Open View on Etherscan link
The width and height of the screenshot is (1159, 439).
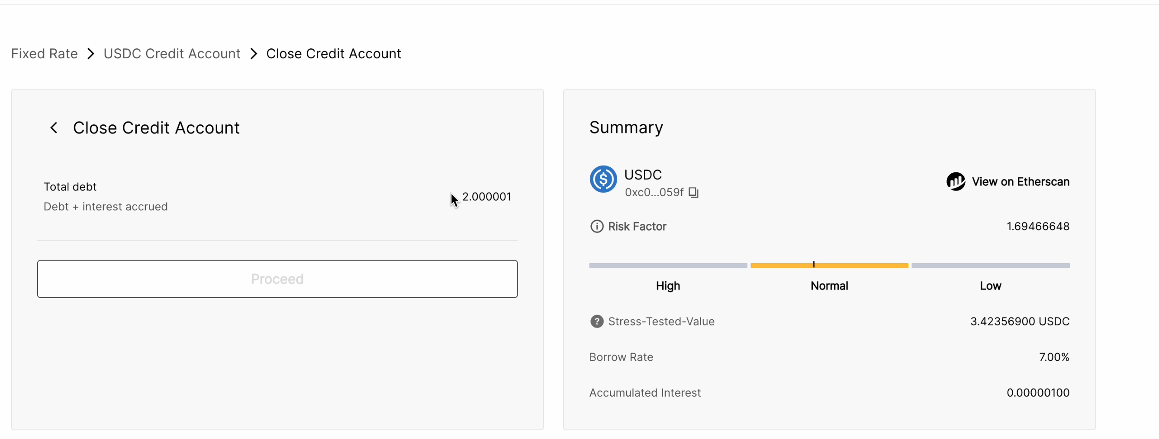tap(1020, 182)
